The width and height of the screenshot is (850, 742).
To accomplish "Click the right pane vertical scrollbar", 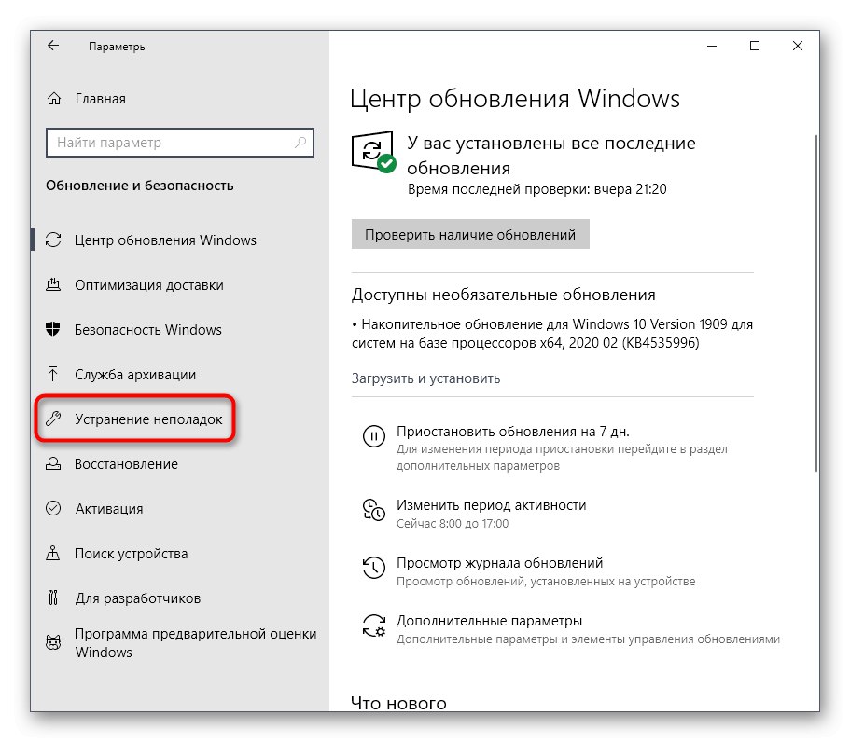I will [x=816, y=303].
